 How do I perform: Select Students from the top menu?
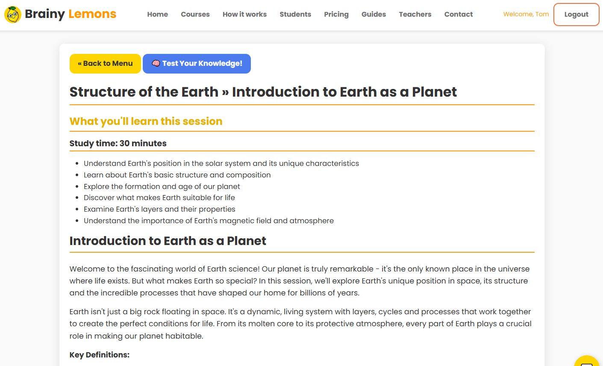pos(295,14)
